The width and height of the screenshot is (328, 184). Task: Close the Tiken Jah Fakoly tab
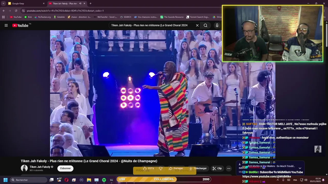[84, 4]
